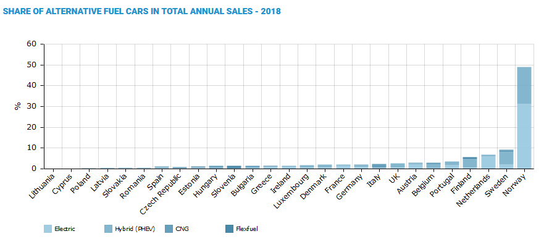Click the CNG legend color swatch

pos(169,229)
